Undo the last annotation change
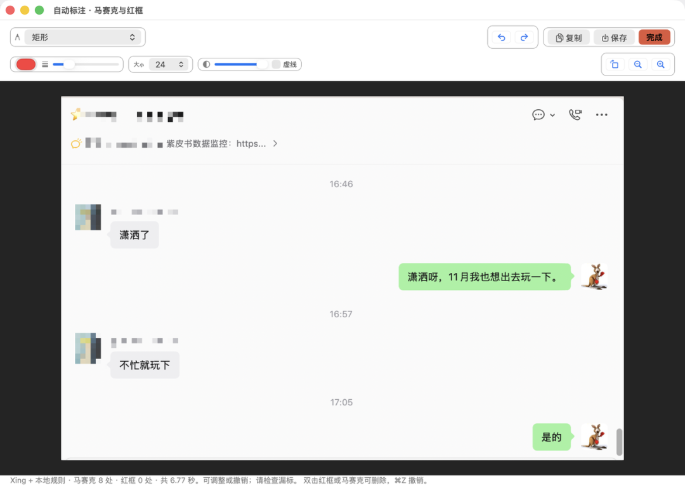Image resolution: width=685 pixels, height=502 pixels. click(x=501, y=37)
